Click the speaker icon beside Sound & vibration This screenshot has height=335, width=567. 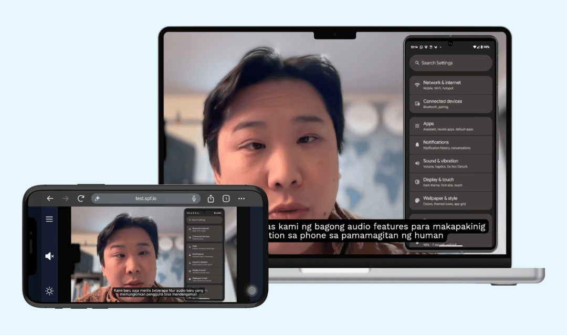point(417,163)
